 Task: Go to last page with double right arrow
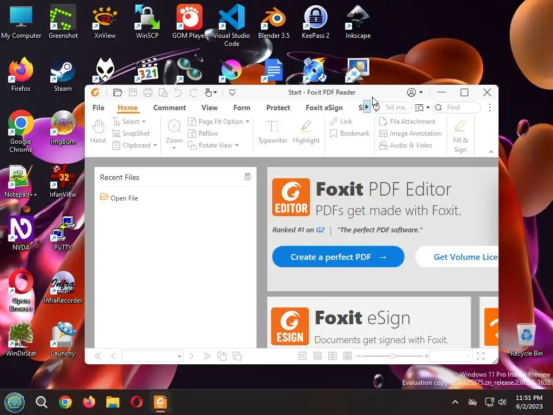click(x=207, y=356)
